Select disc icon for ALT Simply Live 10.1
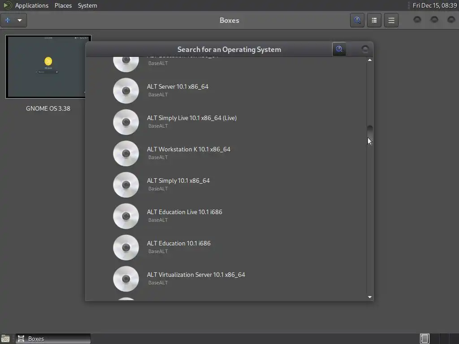 coord(126,122)
